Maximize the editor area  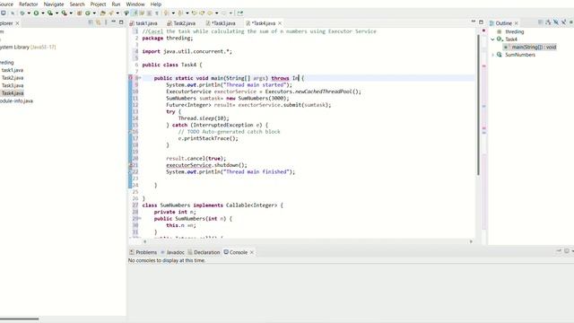pos(481,22)
